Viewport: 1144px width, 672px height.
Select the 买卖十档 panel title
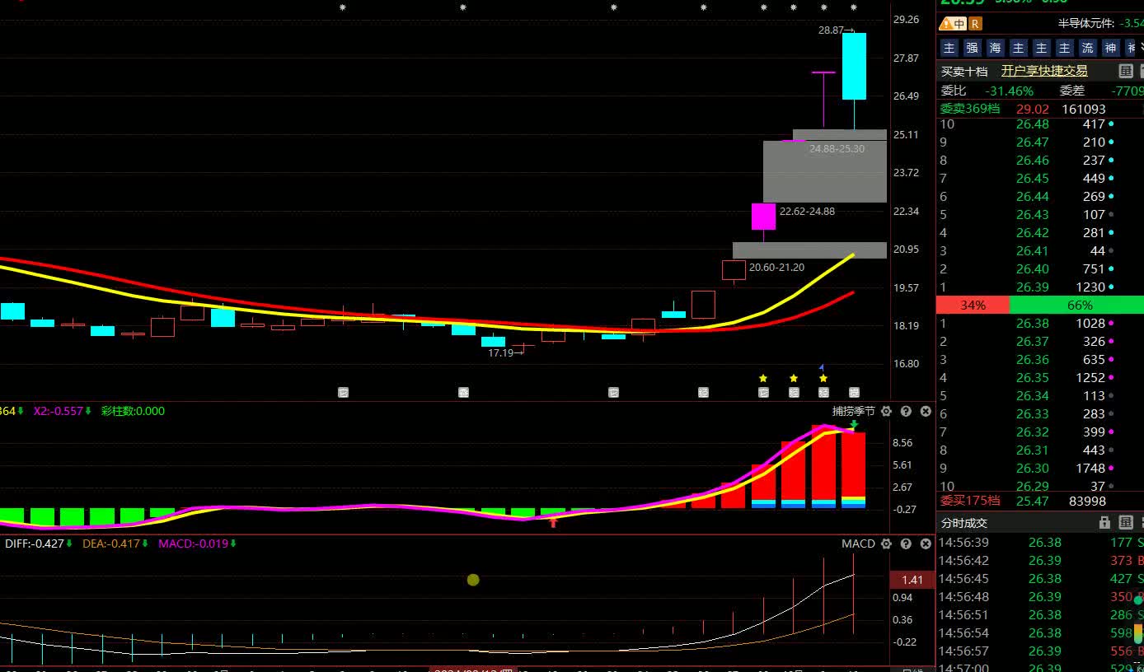tap(964, 72)
